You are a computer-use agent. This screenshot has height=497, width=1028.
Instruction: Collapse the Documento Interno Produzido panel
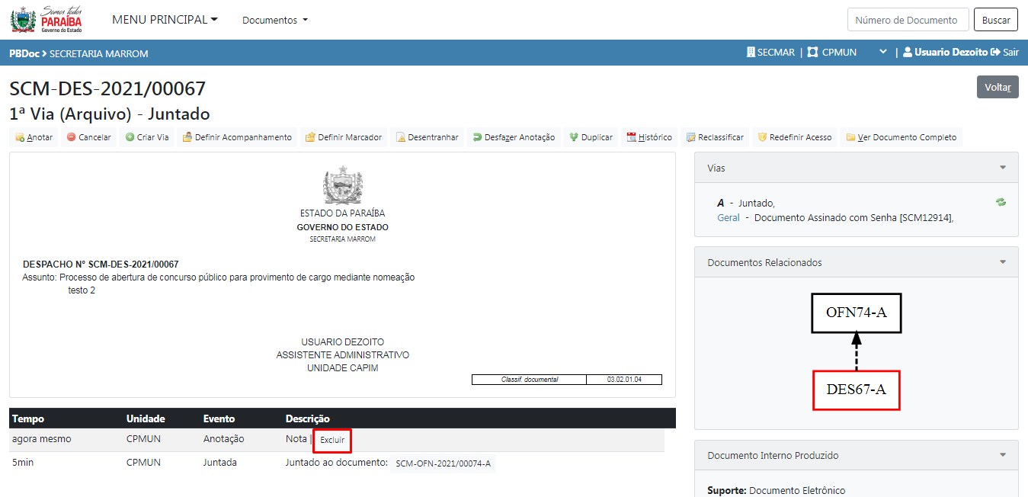(x=1003, y=455)
